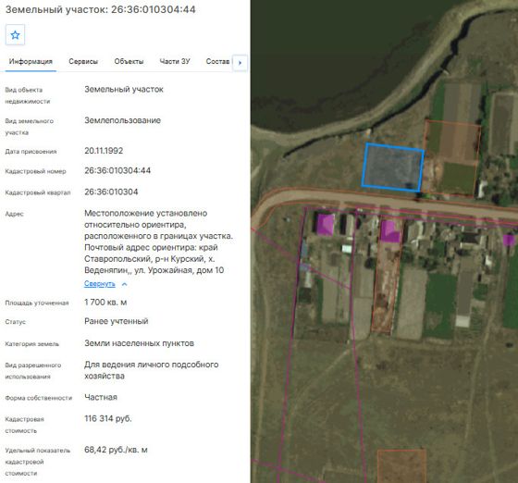Click the ownership value Частная
The image size is (518, 483).
tap(101, 397)
